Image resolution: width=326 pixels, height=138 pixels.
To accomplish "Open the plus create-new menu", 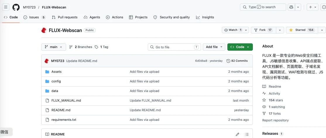I will click(x=313, y=7).
